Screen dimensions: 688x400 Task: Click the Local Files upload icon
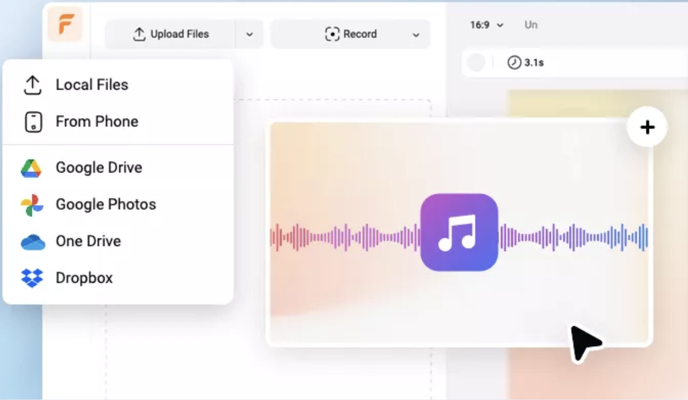pyautogui.click(x=32, y=84)
